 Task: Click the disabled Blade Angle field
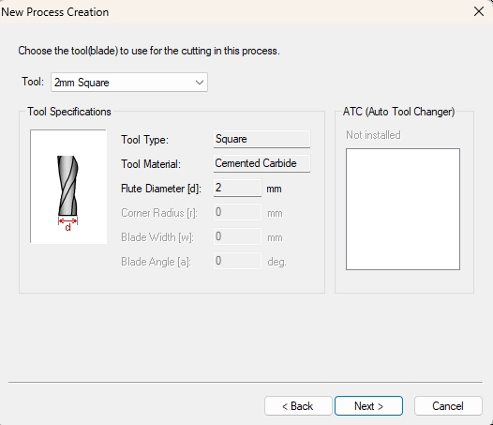(237, 261)
